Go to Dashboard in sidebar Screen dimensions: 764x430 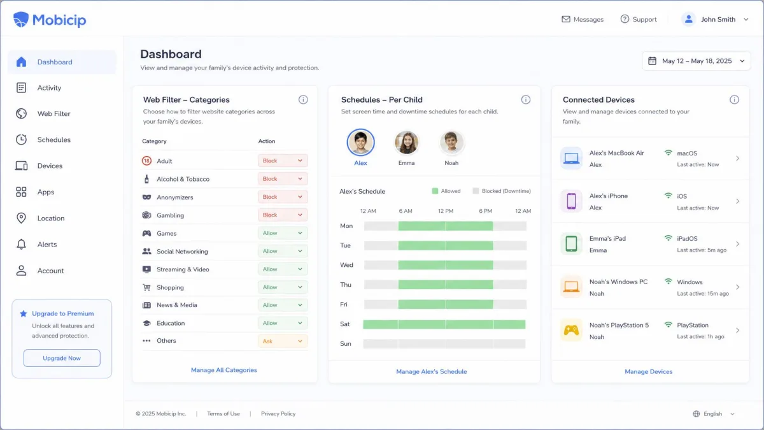[62, 62]
